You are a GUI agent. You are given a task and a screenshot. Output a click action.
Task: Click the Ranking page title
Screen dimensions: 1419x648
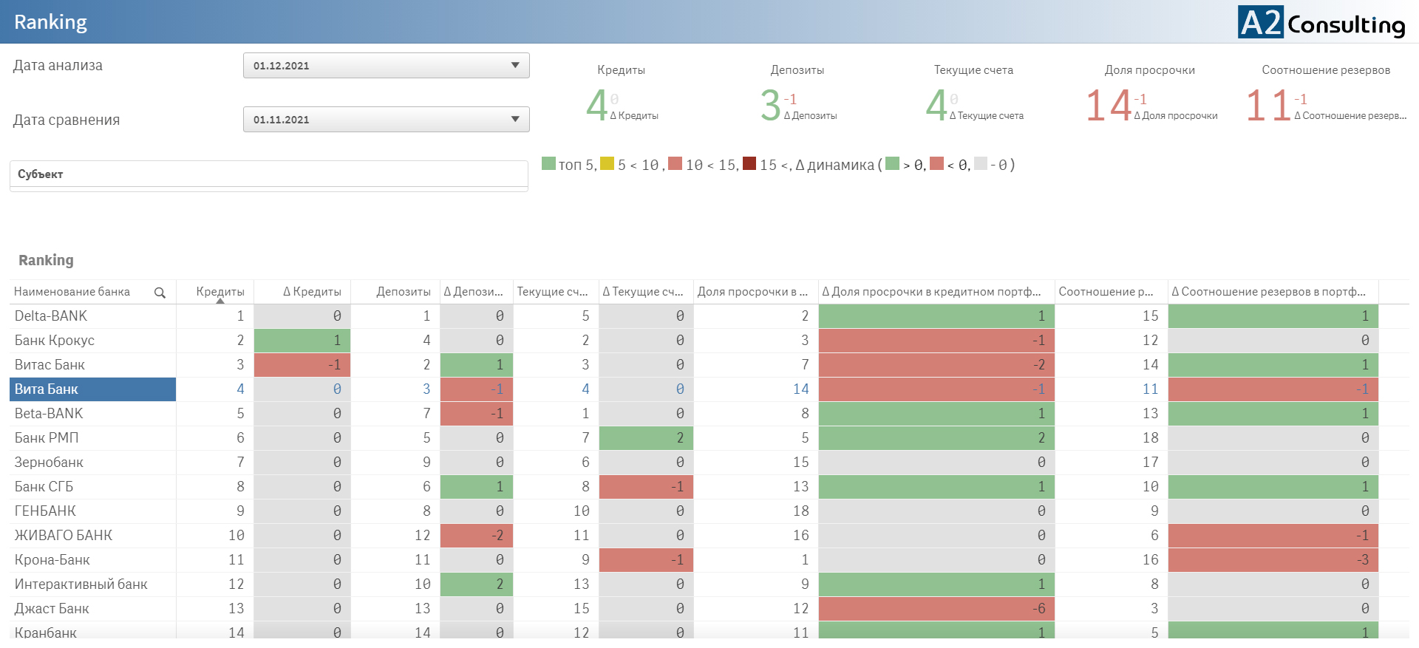tap(50, 22)
